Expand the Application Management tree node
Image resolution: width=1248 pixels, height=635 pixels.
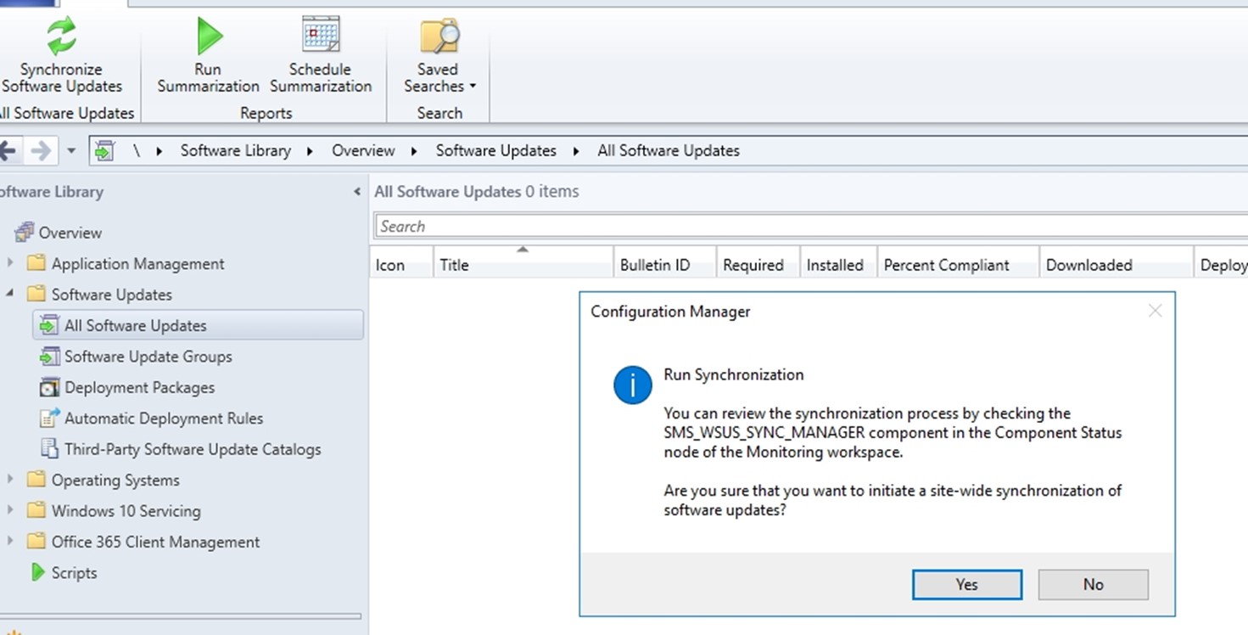(10, 263)
